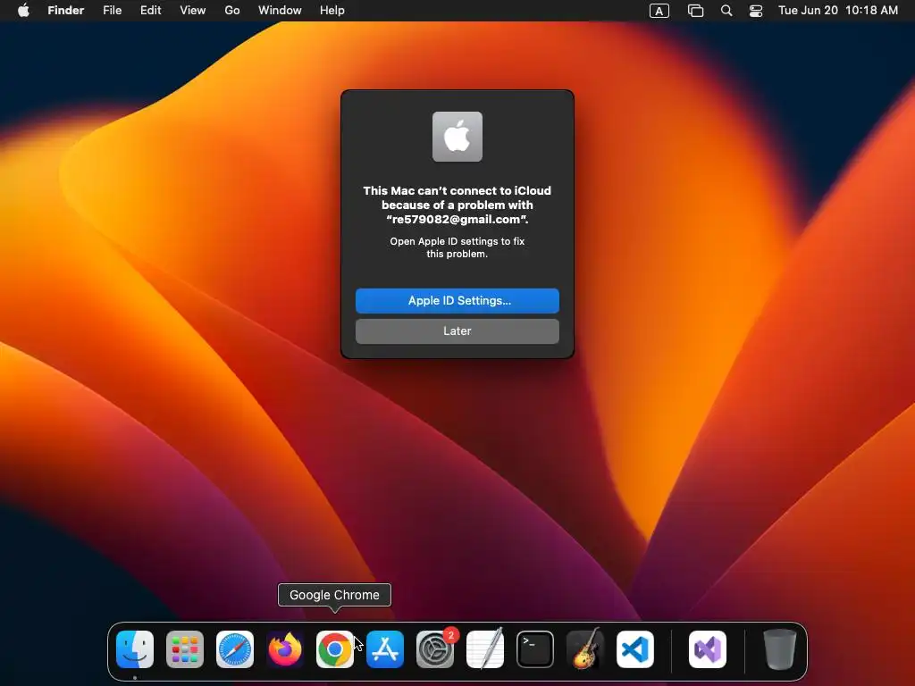Open Visual Studio Code from the Dock
The width and height of the screenshot is (915, 686).
635,649
